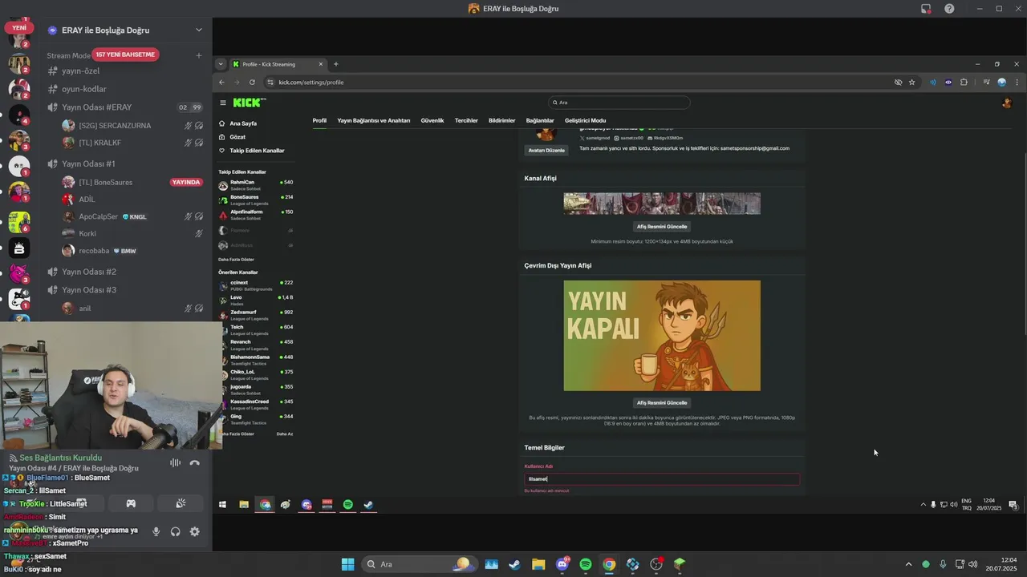Viewport: 1027px width, 577px height.
Task: Mute Discord microphone
Action: [x=156, y=531]
